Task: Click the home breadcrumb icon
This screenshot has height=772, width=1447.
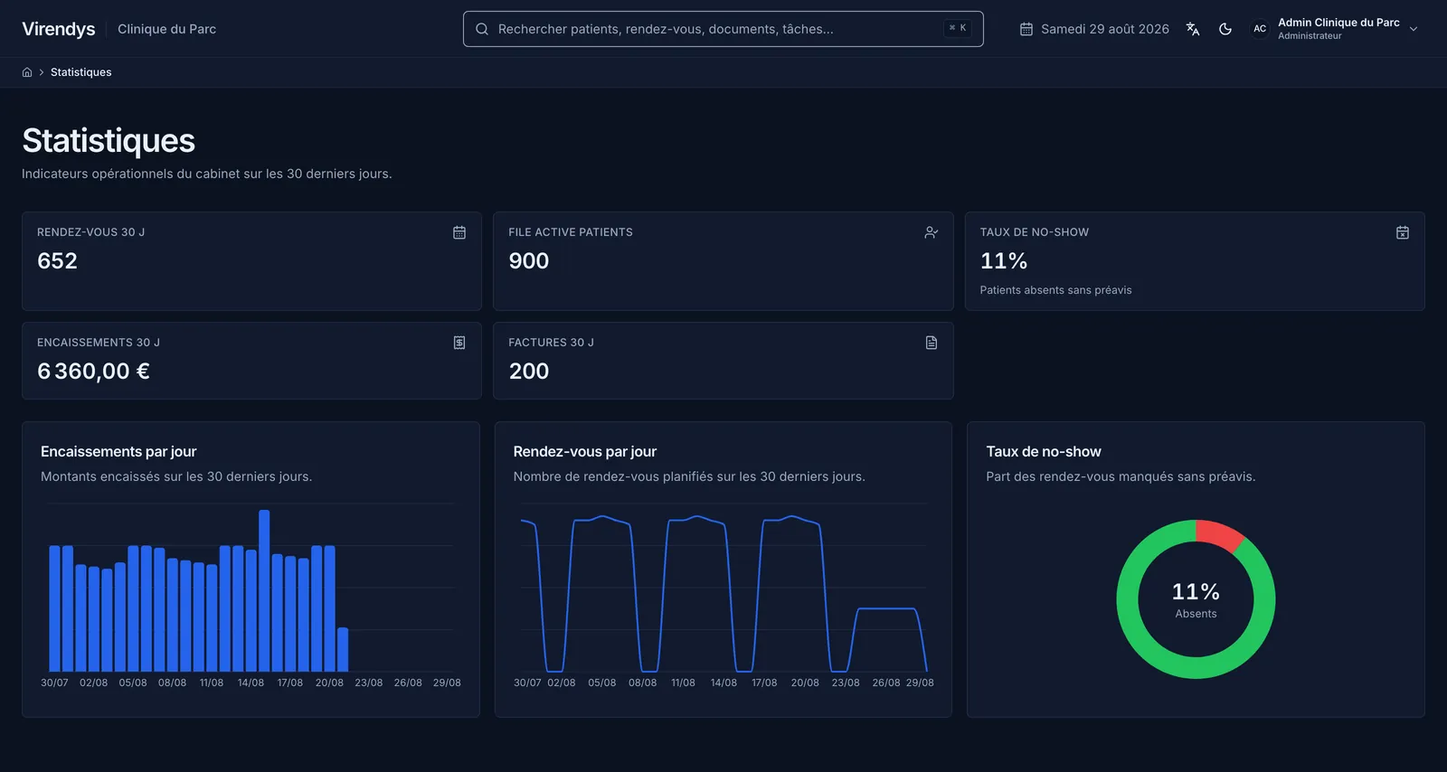Action: [27, 72]
